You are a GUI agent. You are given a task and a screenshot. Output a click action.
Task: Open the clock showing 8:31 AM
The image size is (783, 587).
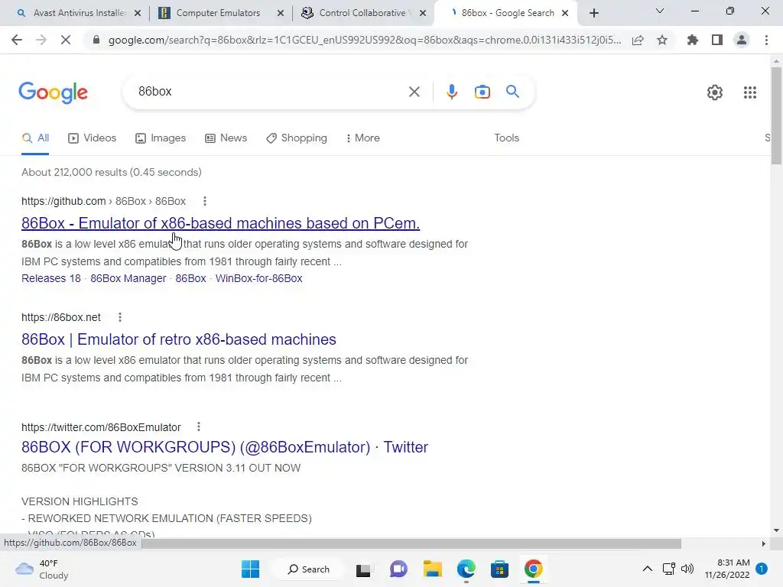click(x=727, y=569)
